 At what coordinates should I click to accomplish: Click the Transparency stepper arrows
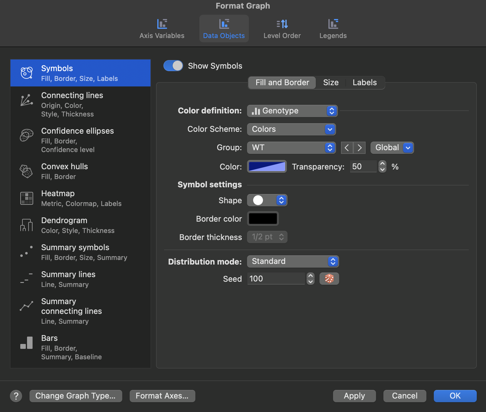pos(382,166)
